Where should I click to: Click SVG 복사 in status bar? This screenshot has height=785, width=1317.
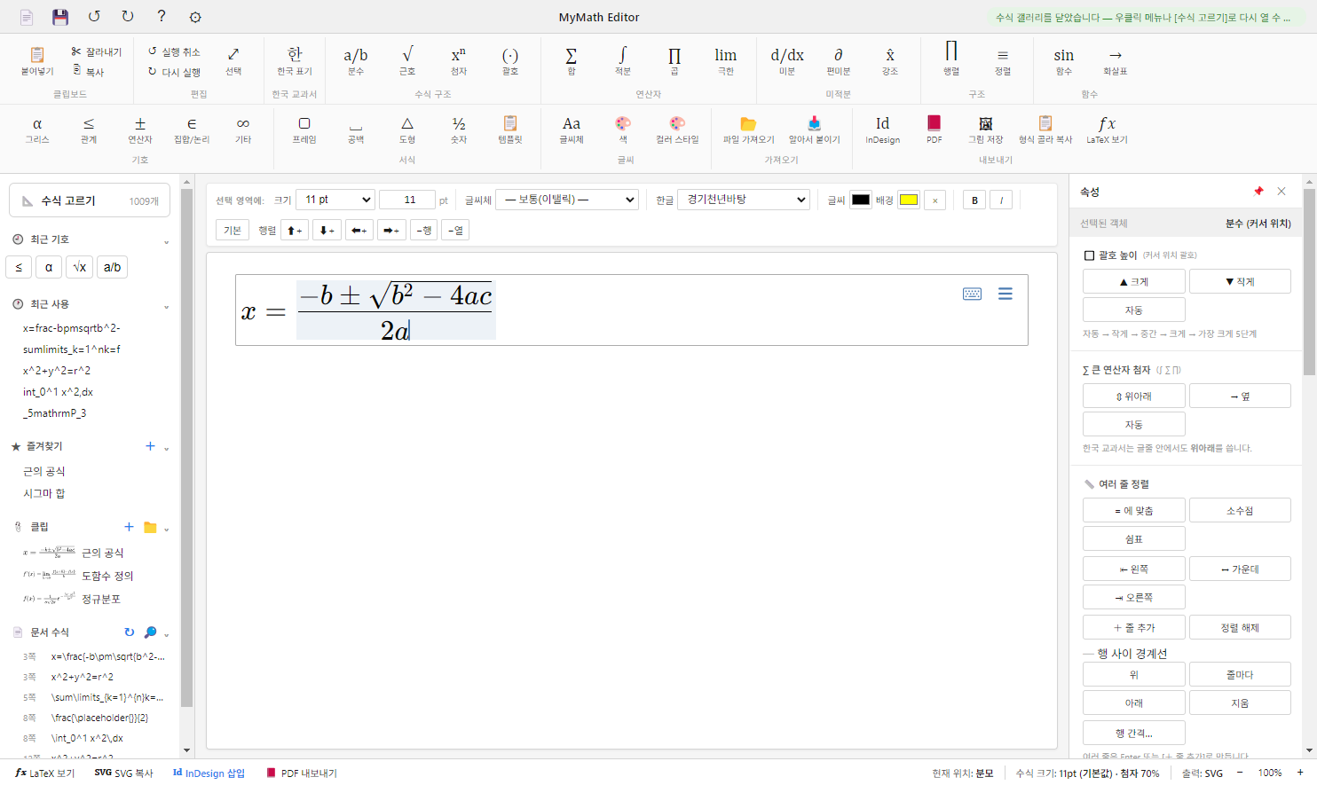tap(123, 773)
